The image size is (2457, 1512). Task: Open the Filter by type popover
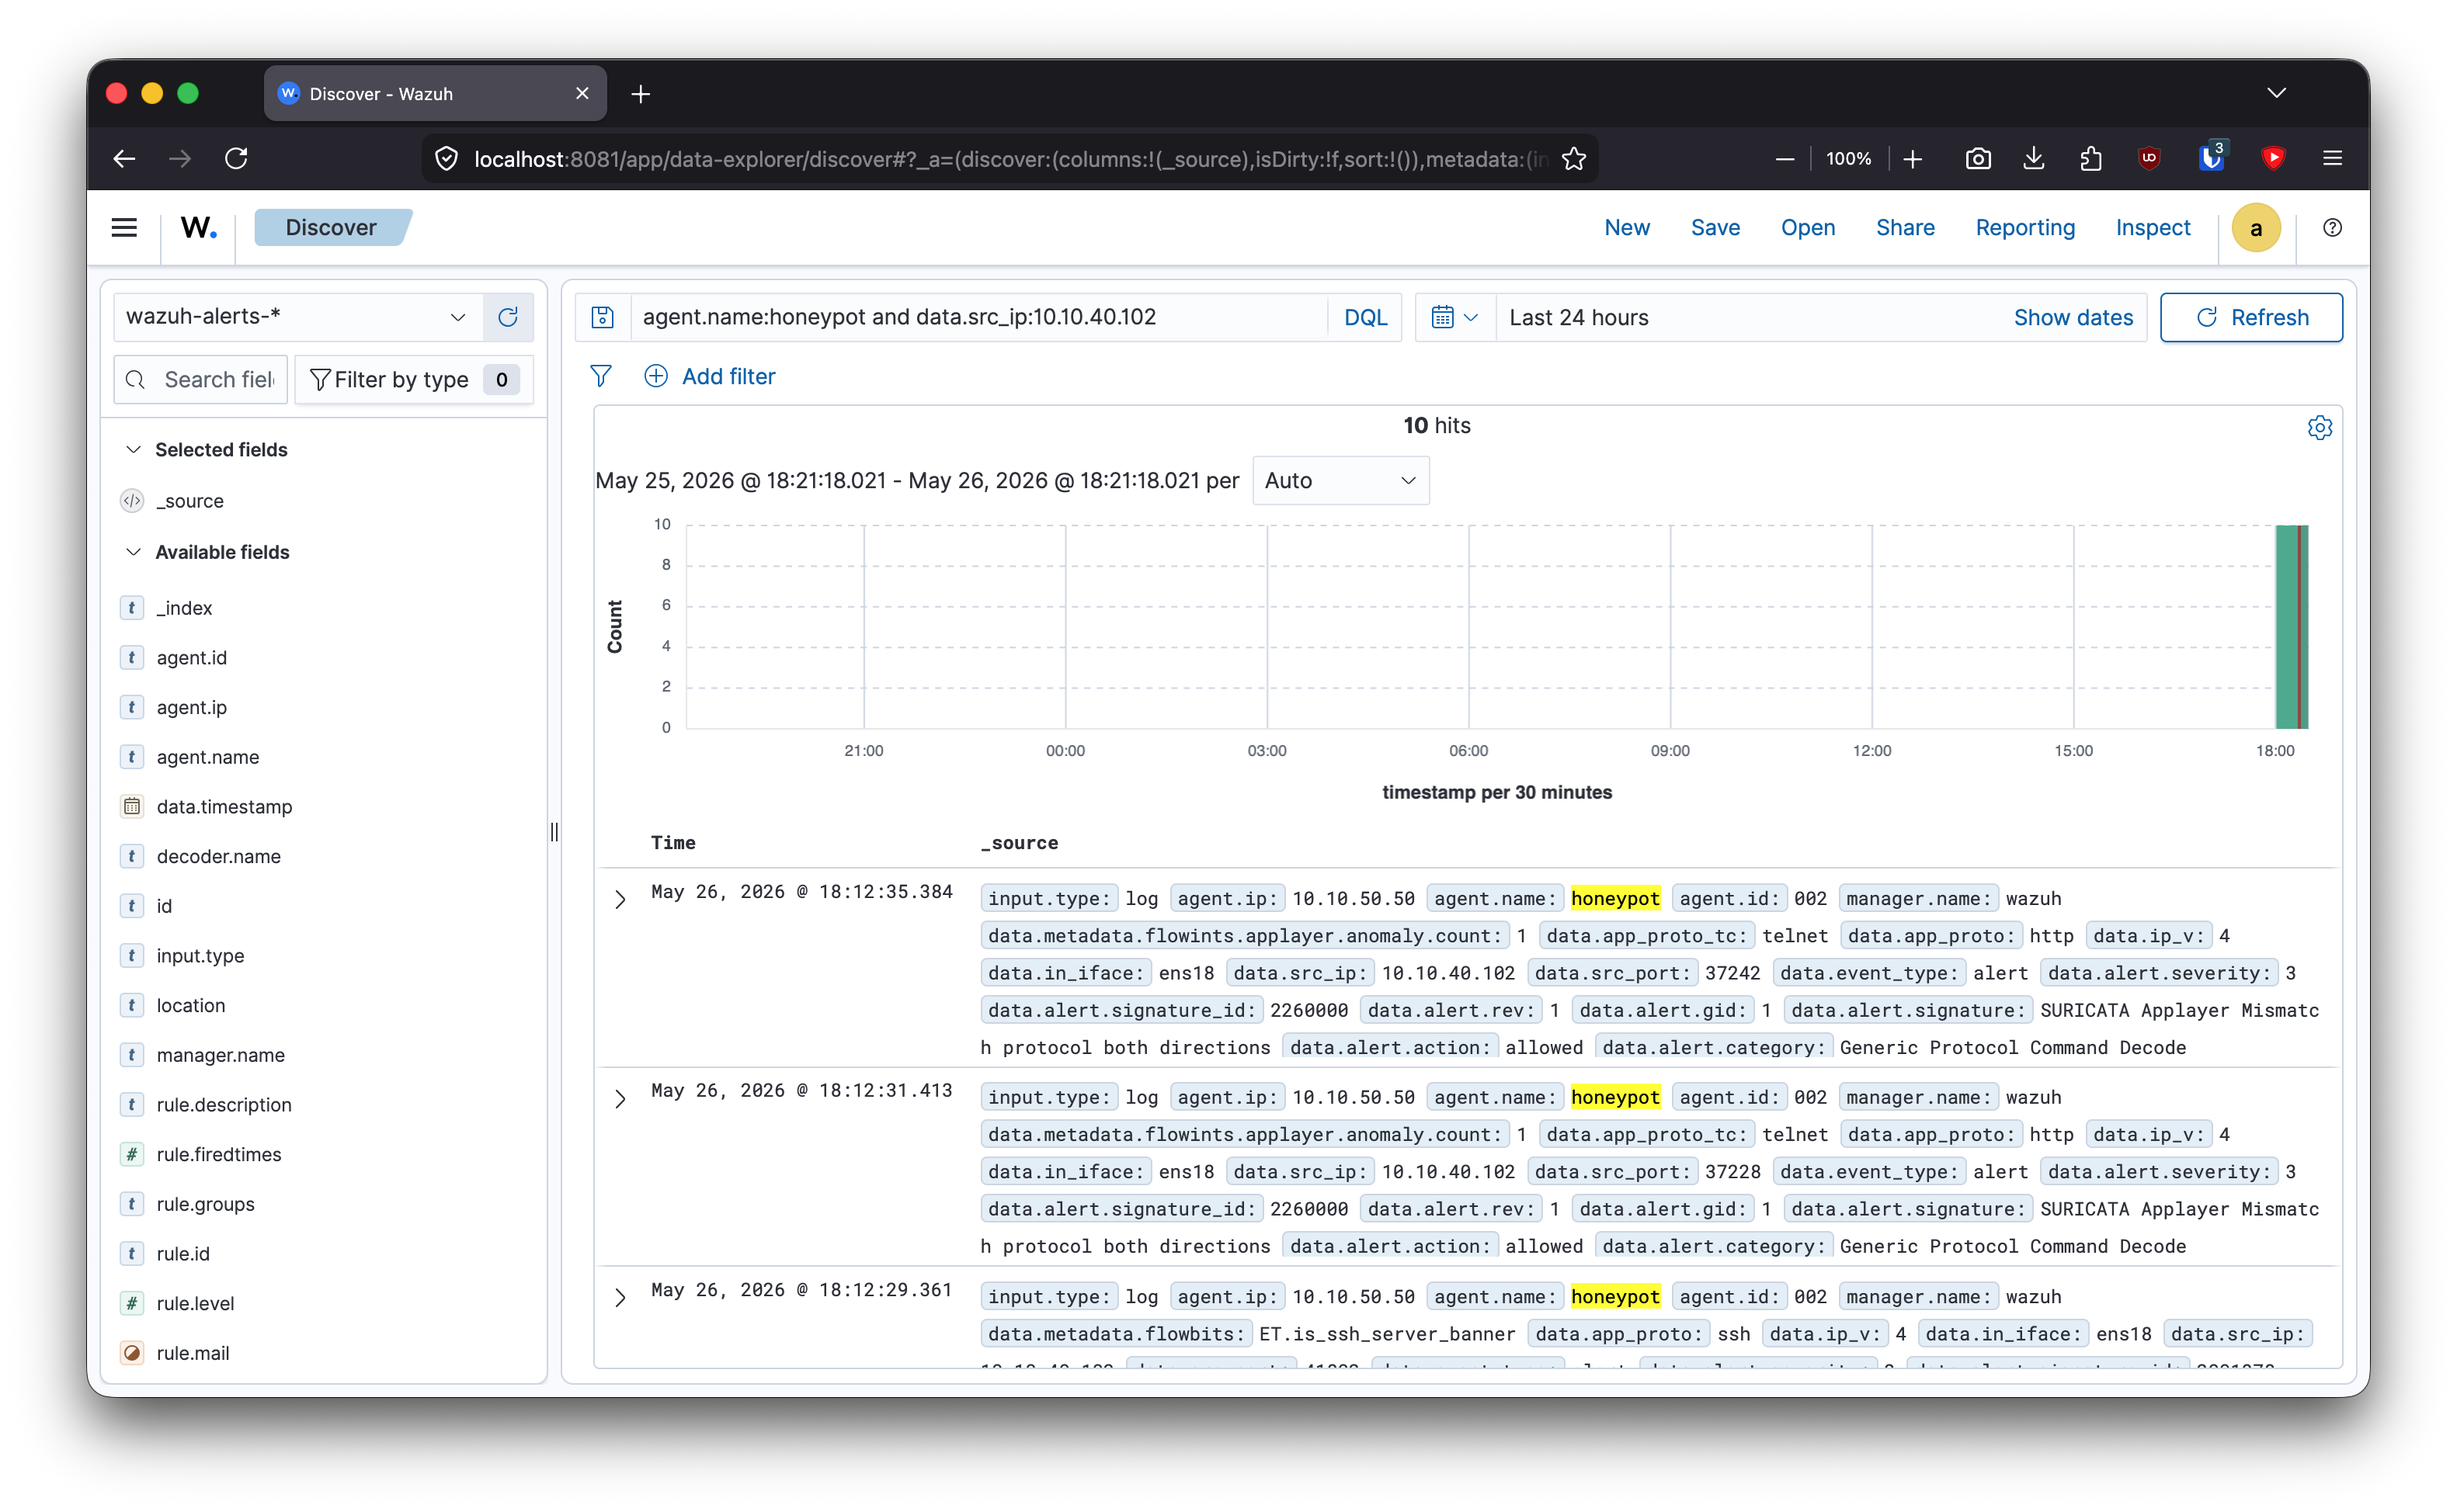[x=414, y=380]
